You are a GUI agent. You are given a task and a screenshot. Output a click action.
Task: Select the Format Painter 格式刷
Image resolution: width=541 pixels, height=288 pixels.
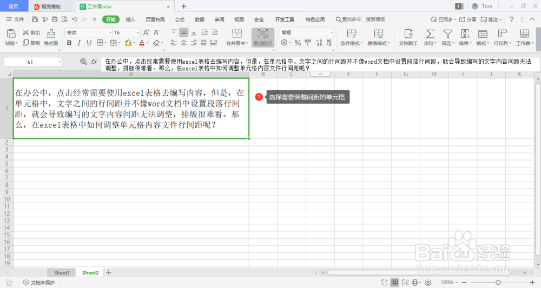pyautogui.click(x=51, y=37)
